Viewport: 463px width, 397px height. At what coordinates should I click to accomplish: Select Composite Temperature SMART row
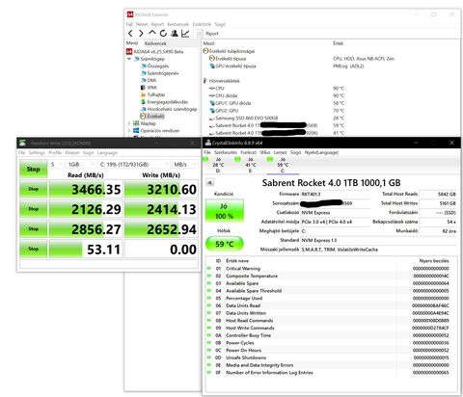click(x=331, y=276)
